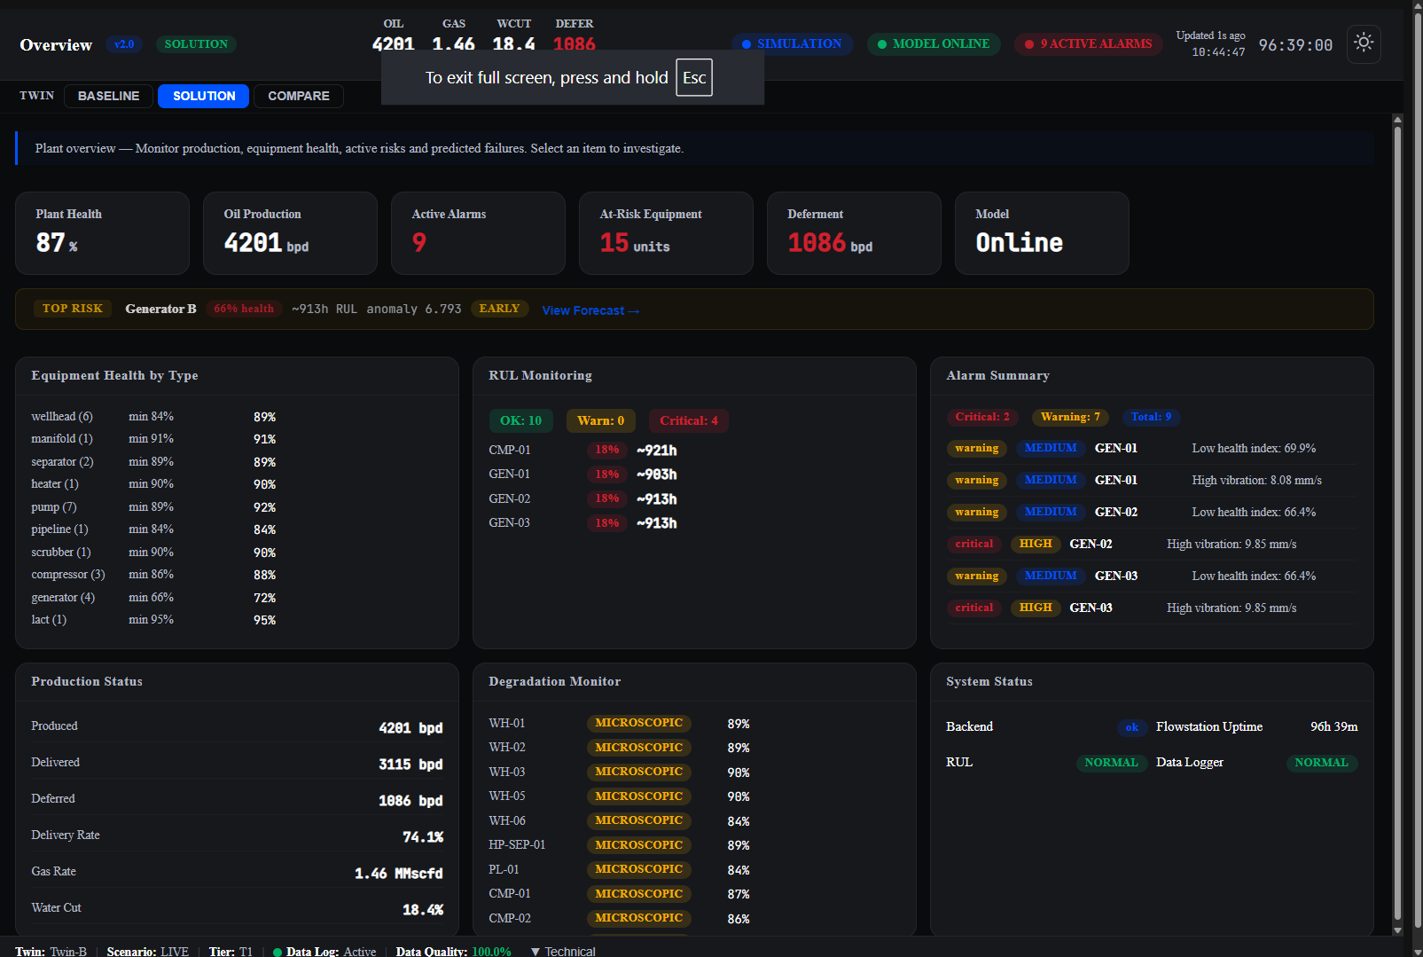The width and height of the screenshot is (1423, 957).
Task: Select the SOLUTION twin tab
Action: (204, 96)
